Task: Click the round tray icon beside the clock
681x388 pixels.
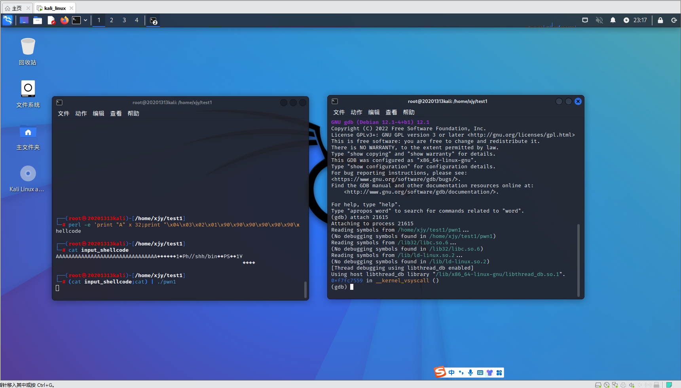Action: [626, 20]
